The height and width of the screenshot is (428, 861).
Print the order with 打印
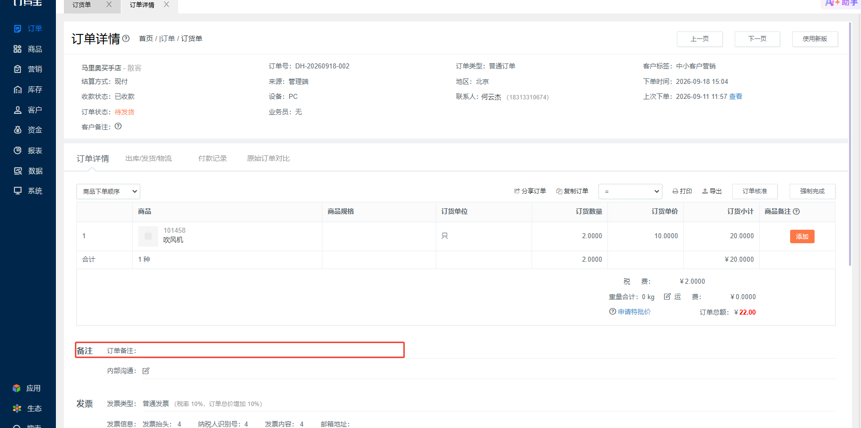682,191
